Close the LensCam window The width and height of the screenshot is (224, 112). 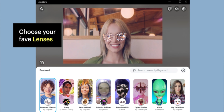tap(186, 2)
